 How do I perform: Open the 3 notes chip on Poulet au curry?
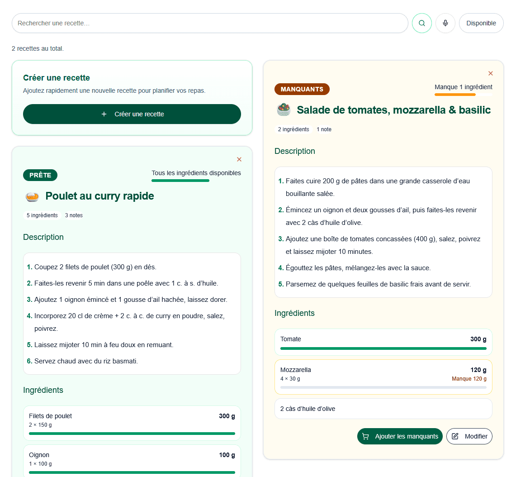pos(74,215)
